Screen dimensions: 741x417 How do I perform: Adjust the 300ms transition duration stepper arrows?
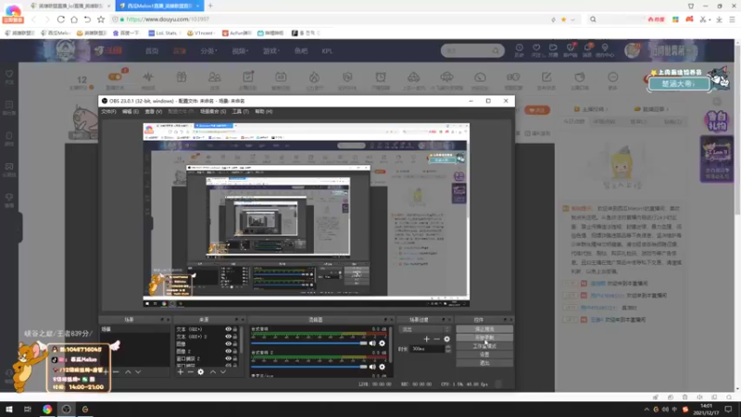coord(448,349)
